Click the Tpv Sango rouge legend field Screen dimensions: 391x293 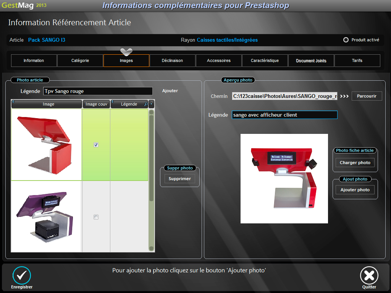[x=98, y=91]
